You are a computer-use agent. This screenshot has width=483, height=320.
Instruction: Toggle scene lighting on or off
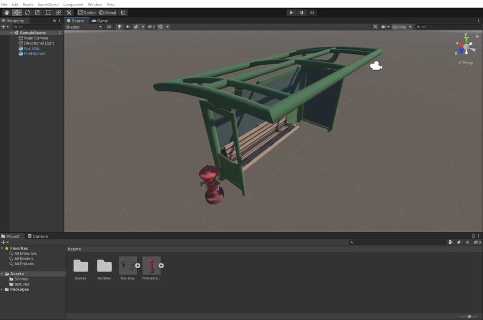click(119, 27)
